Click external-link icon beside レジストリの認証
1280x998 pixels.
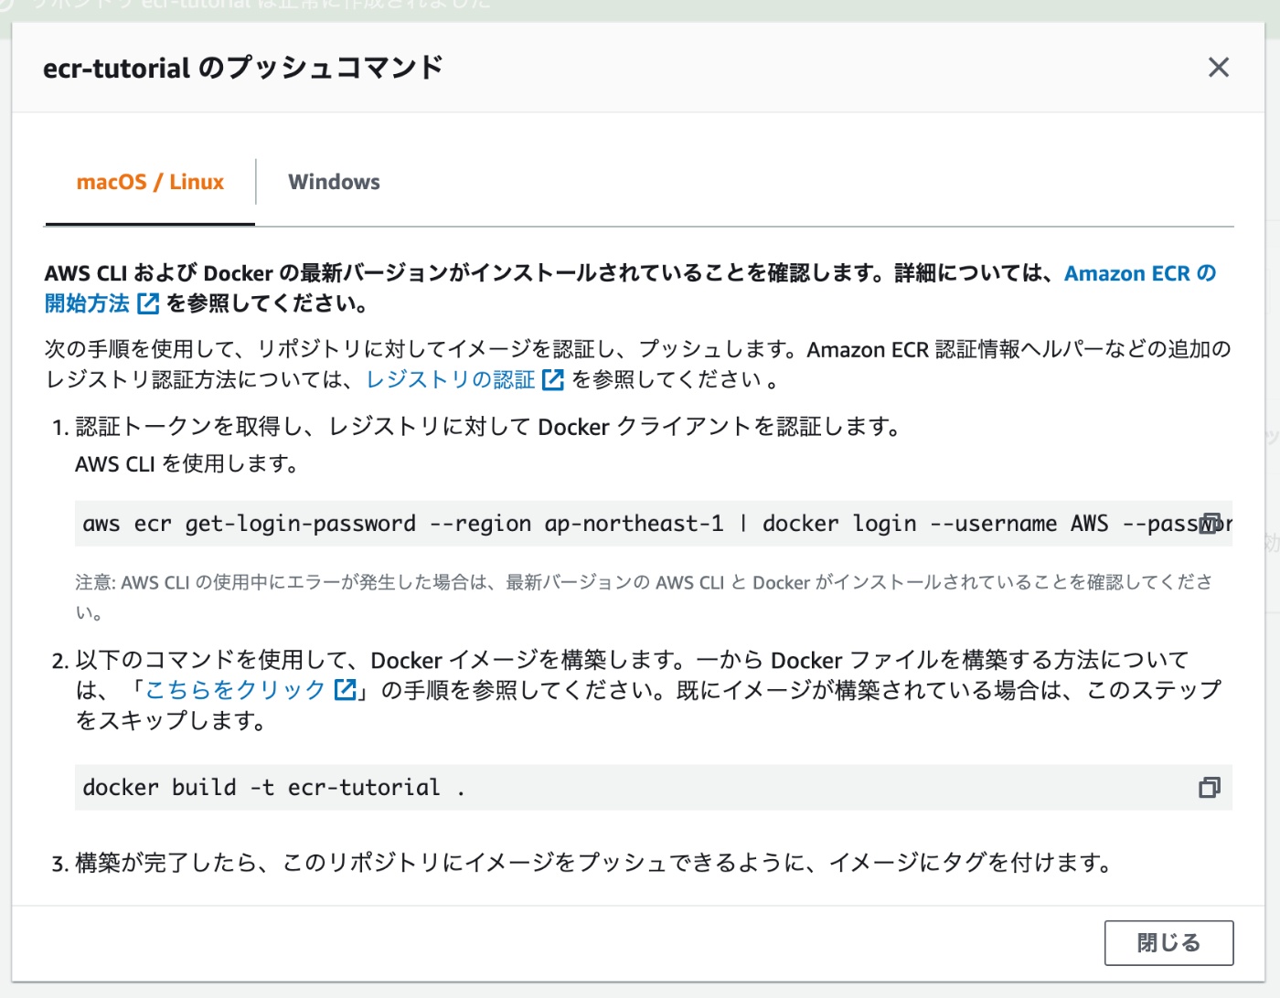[x=552, y=379]
